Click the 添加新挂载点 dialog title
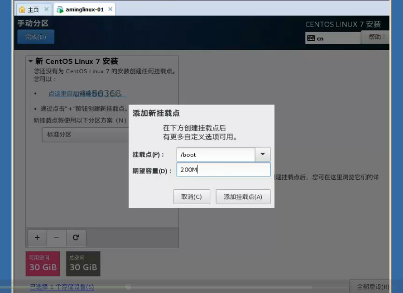 tap(156, 113)
